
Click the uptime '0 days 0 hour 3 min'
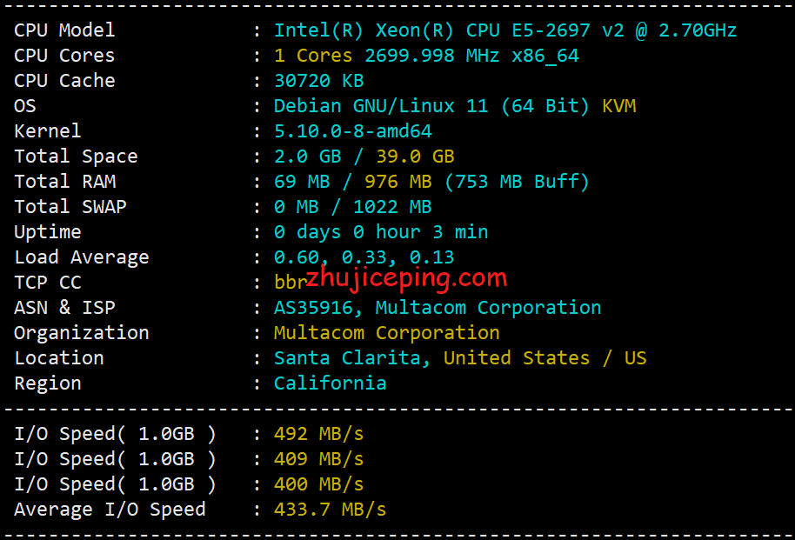381,233
